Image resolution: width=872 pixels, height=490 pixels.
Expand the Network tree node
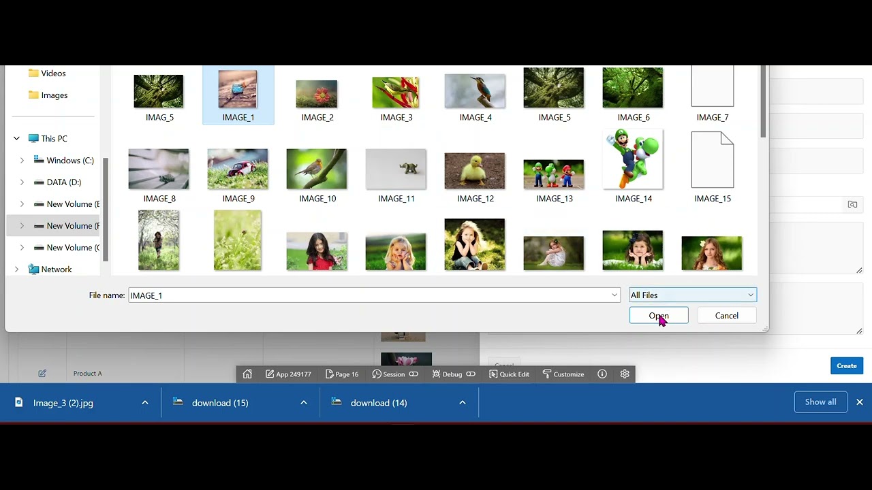point(16,269)
